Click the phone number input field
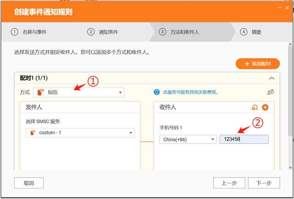 click(x=244, y=139)
